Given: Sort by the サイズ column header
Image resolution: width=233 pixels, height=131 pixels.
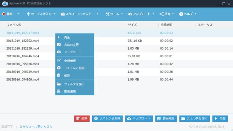Looking at the screenshot, I should [x=132, y=25].
